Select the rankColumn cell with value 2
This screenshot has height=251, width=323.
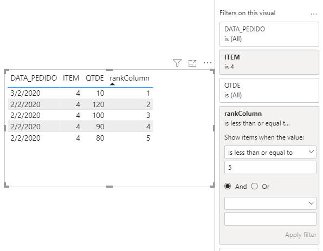[148, 104]
